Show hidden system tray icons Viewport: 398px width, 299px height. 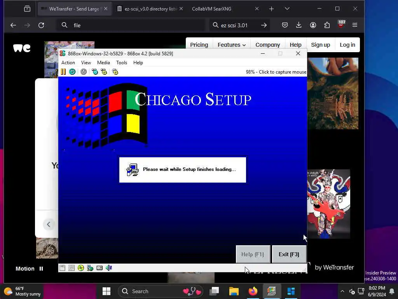pos(342,291)
